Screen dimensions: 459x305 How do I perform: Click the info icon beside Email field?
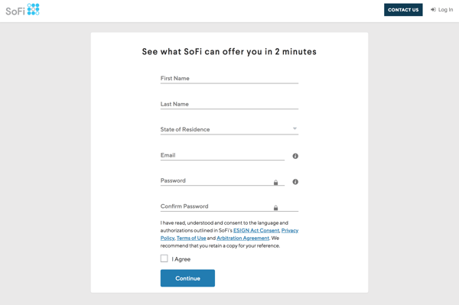pos(295,156)
